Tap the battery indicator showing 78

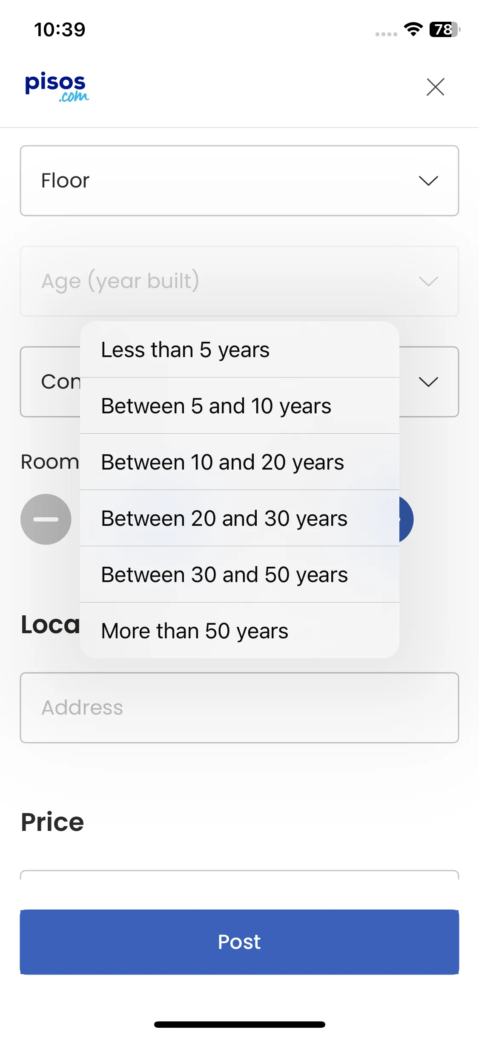[445, 29]
